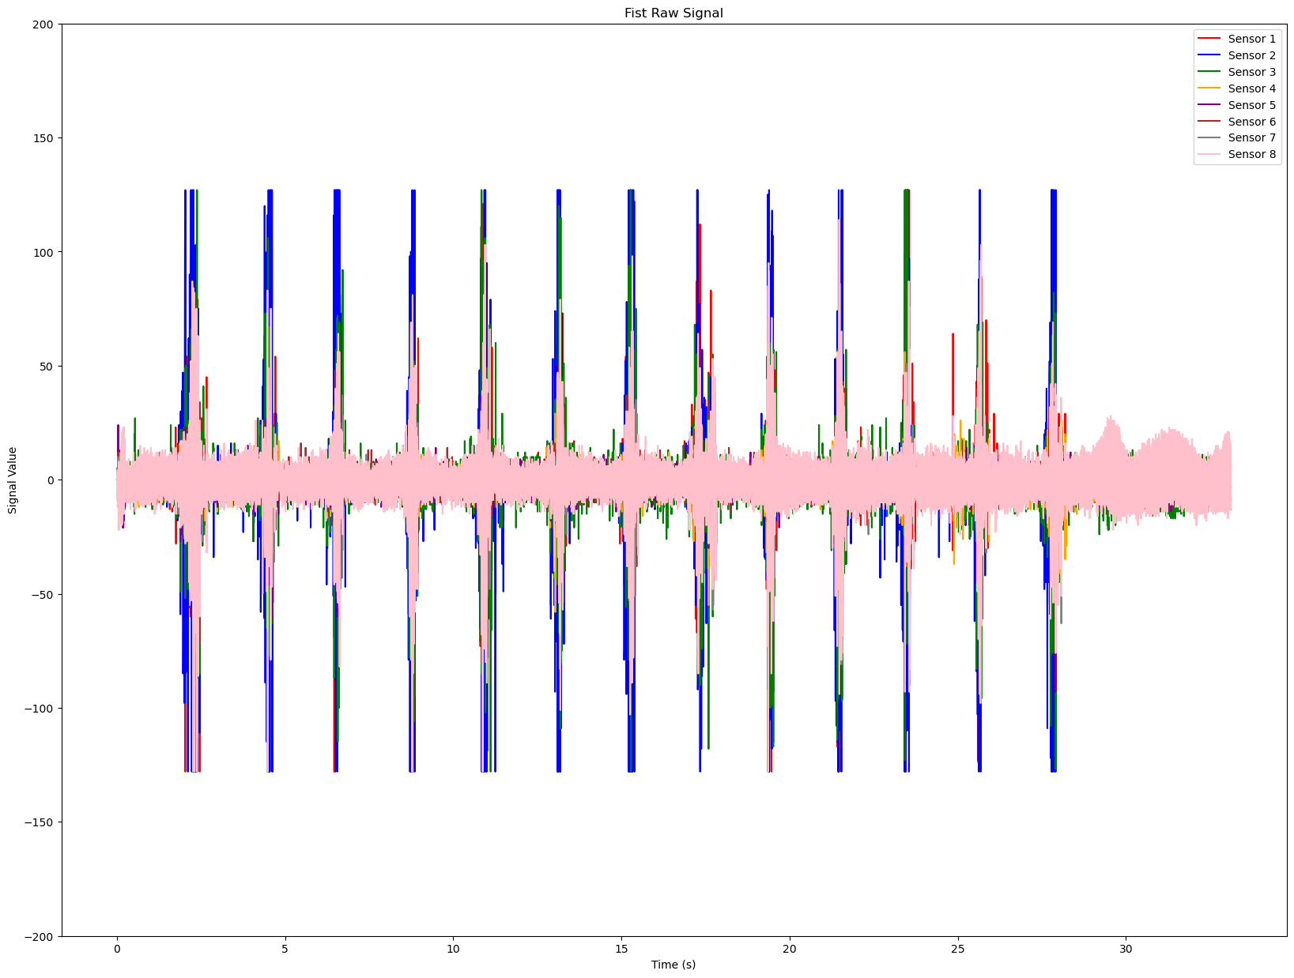The height and width of the screenshot is (978, 1294).
Task: Click the red Sensor 1 legend line sample
Action: point(1209,37)
